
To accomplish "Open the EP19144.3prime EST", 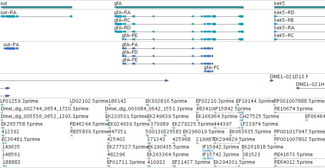I will (x=255, y=101).
